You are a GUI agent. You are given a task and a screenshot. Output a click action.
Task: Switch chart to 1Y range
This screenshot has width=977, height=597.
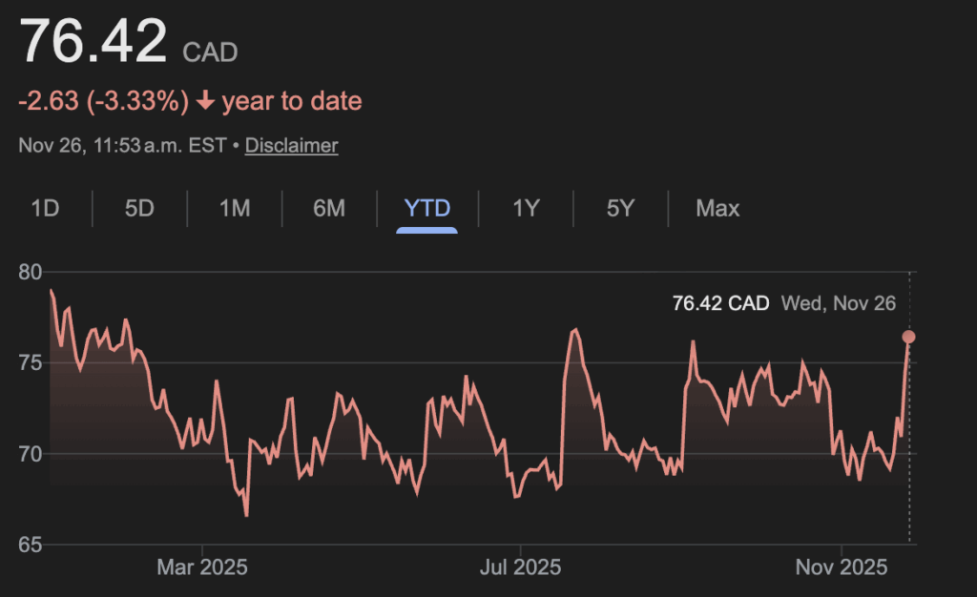click(526, 208)
